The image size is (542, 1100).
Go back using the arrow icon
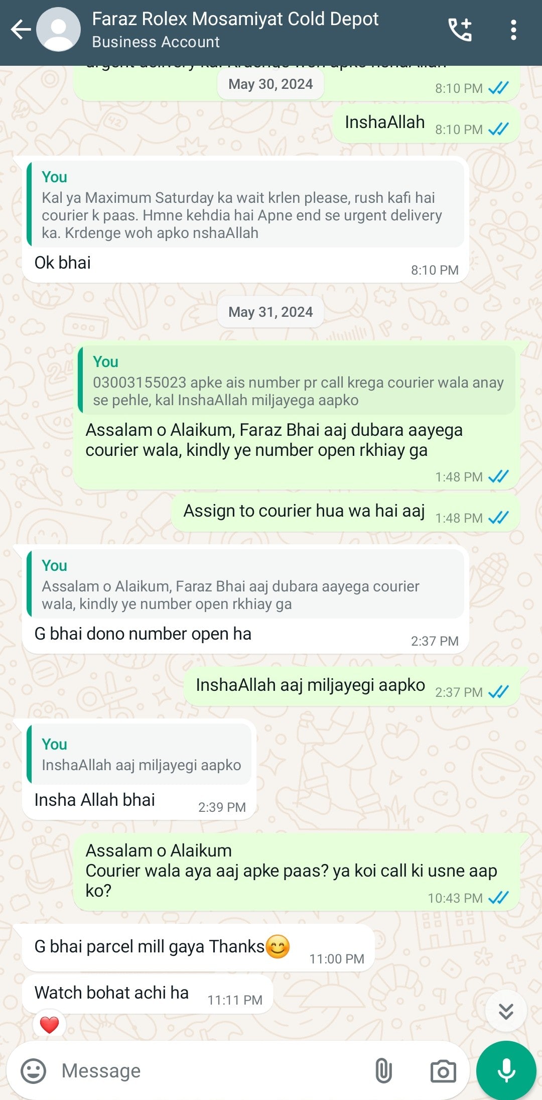(x=21, y=30)
